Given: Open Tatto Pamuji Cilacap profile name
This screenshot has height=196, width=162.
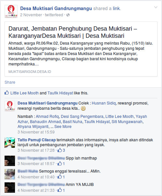Looking at the screenshot, I should pos(37,140).
